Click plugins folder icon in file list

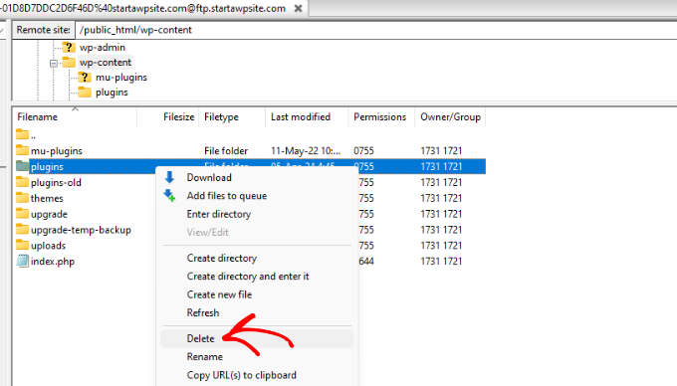click(x=22, y=166)
